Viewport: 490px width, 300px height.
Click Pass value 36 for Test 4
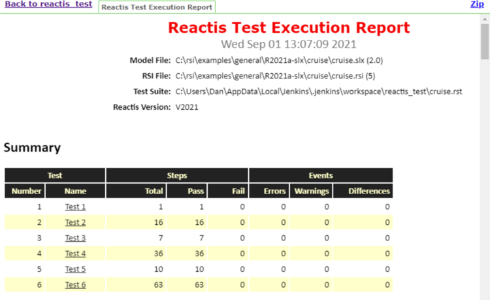pos(199,254)
